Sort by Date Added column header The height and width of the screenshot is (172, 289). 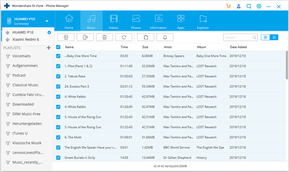pyautogui.click(x=238, y=47)
